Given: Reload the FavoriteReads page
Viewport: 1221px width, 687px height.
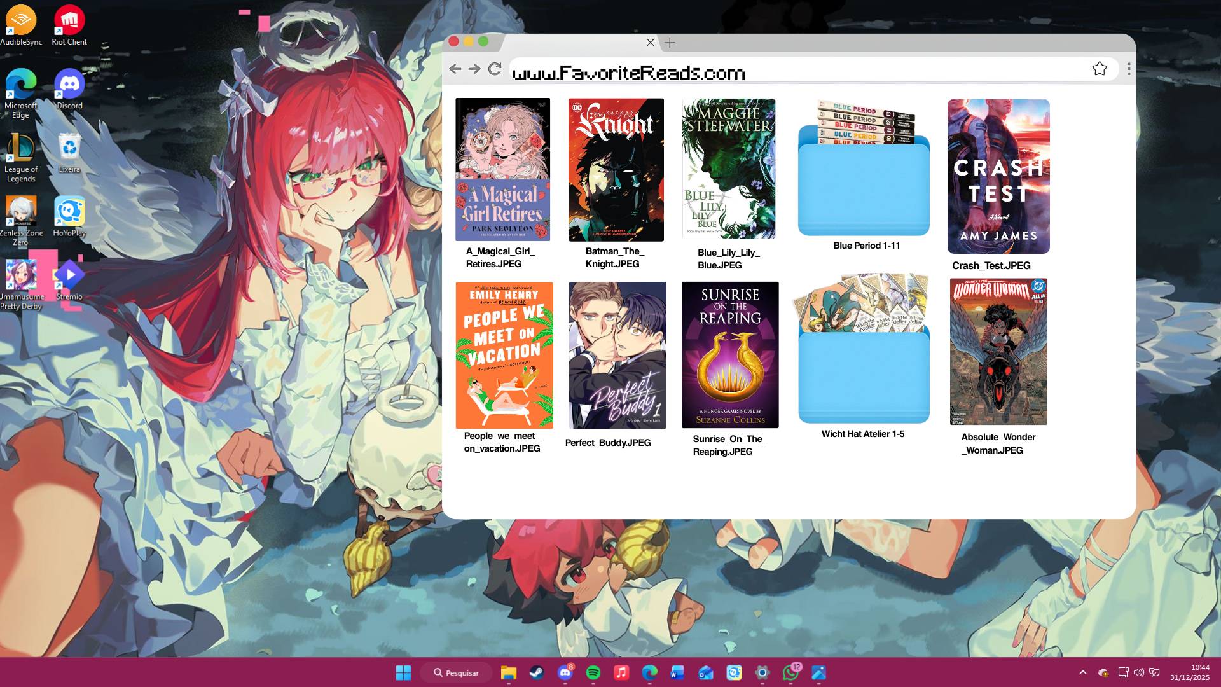Looking at the screenshot, I should coord(495,69).
